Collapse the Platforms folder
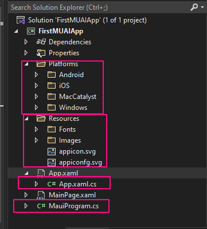Viewport: 207px width, 229px height. [26, 64]
